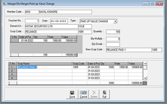Click the 31-03-2023 date cell in row 4
The width and height of the screenshot is (167, 104).
click(x=94, y=78)
